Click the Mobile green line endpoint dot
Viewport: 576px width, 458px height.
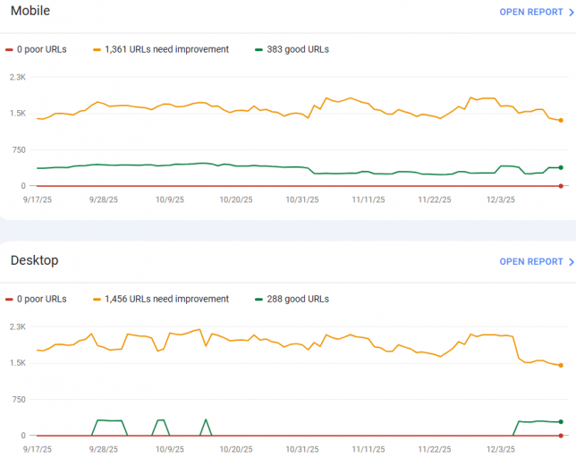click(561, 167)
